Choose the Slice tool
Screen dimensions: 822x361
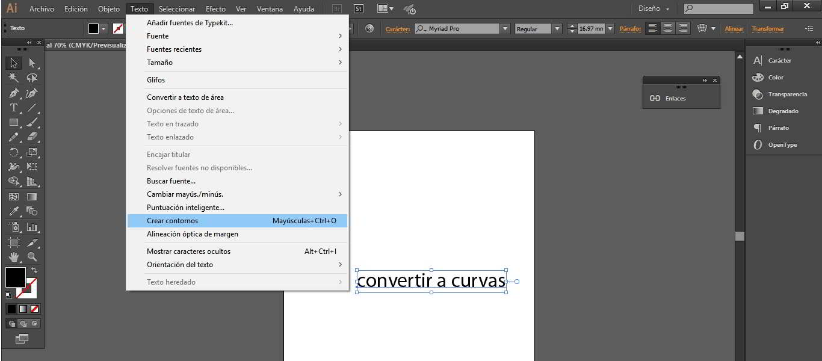tap(32, 242)
